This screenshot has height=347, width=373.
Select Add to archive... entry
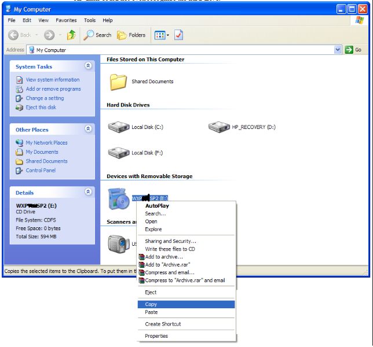click(x=186, y=257)
